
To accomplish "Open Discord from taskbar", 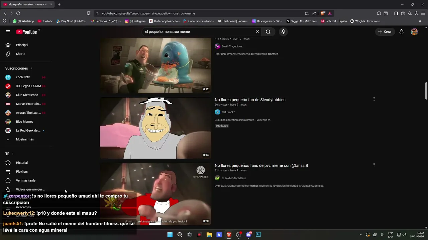I will tap(248, 235).
